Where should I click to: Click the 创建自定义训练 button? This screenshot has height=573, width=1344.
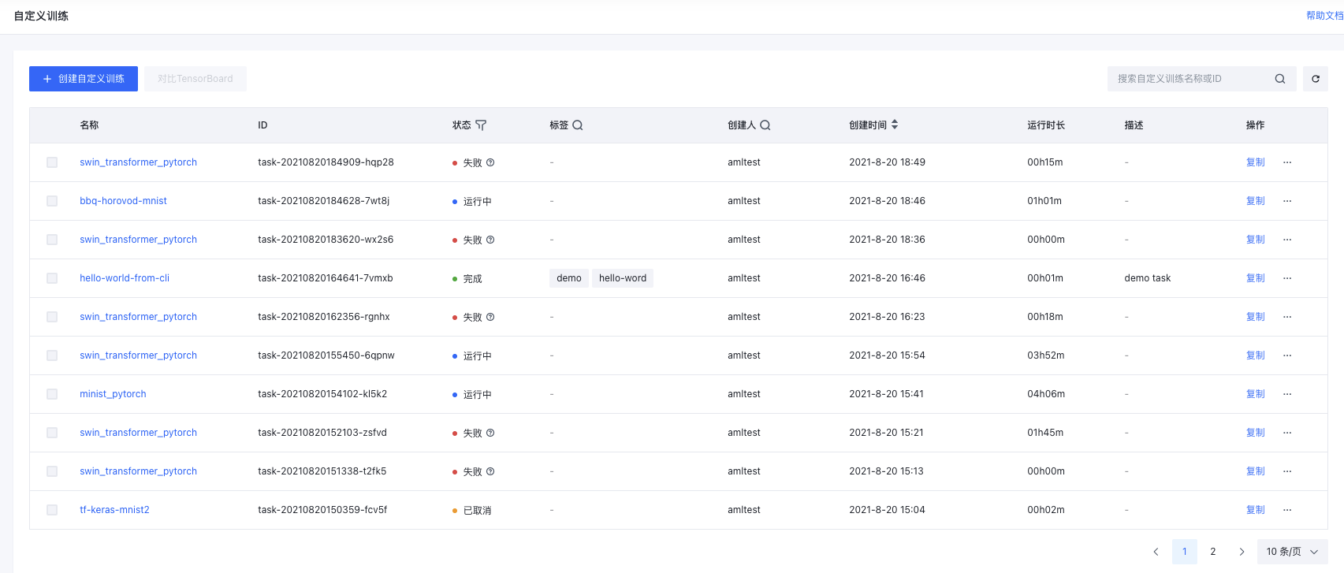[x=84, y=79]
